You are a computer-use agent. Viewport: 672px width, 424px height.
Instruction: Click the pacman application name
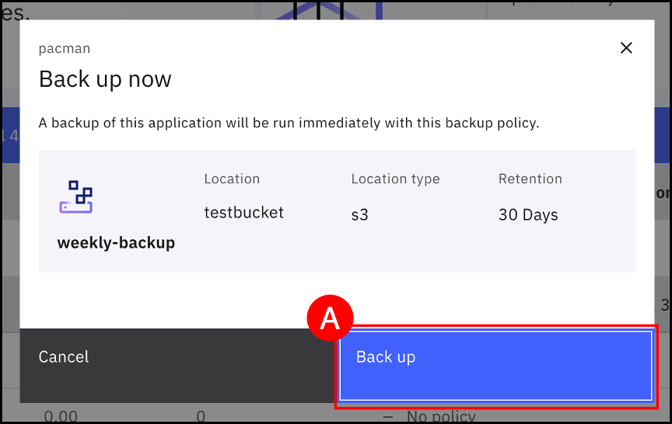pos(65,48)
